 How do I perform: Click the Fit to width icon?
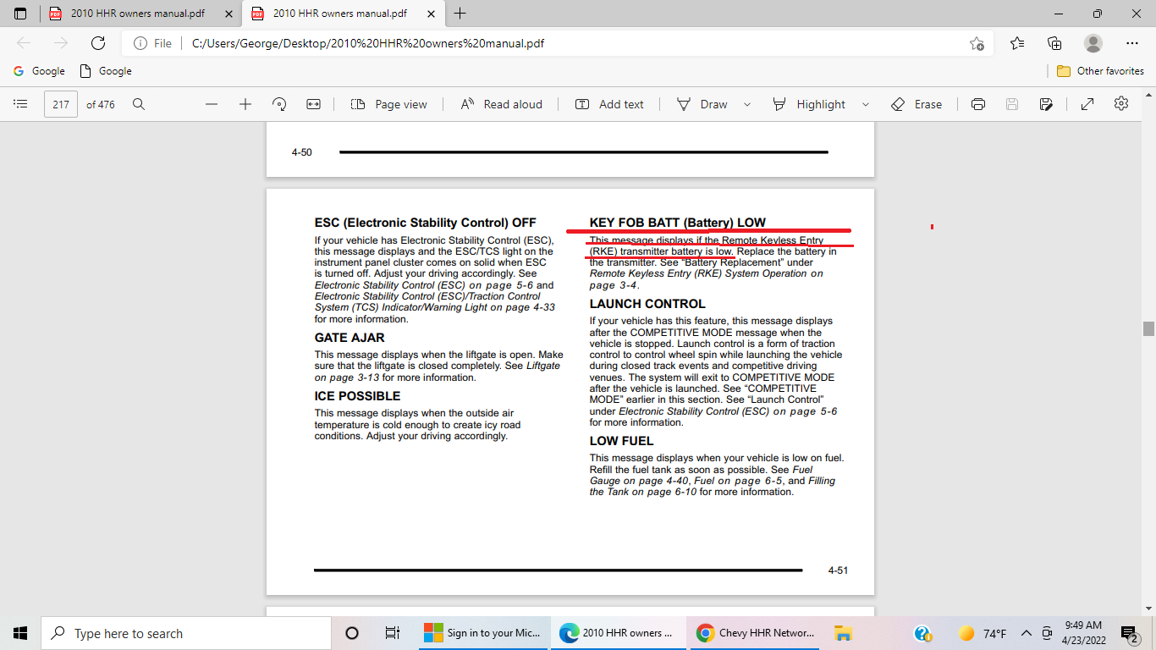point(313,104)
